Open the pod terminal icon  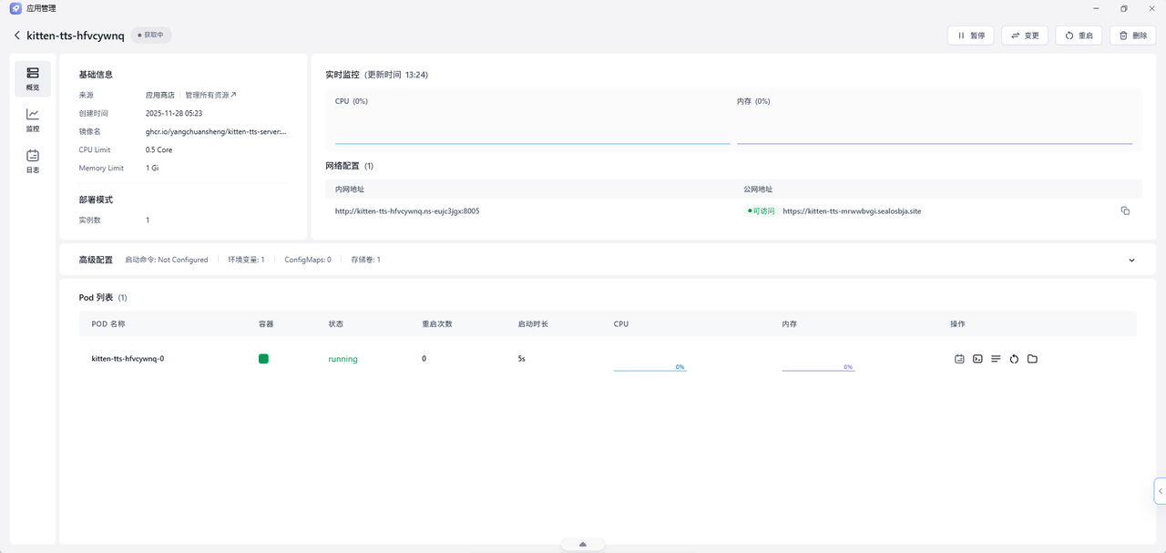977,359
